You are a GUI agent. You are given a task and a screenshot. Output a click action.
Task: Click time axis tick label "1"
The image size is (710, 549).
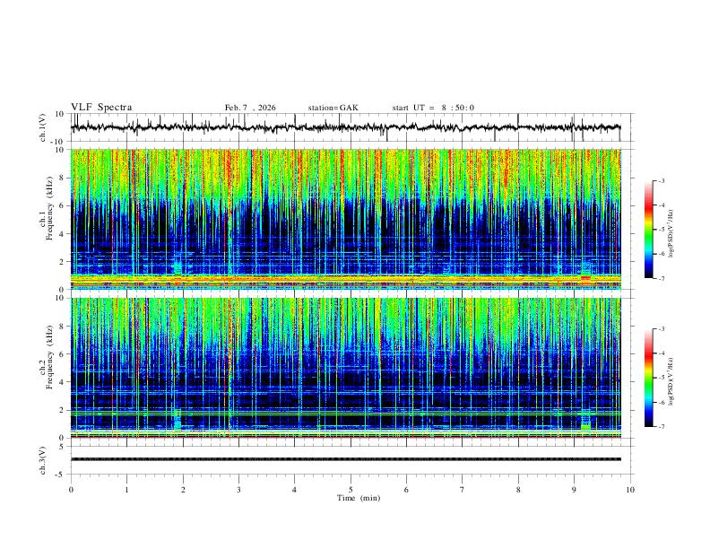click(x=126, y=490)
